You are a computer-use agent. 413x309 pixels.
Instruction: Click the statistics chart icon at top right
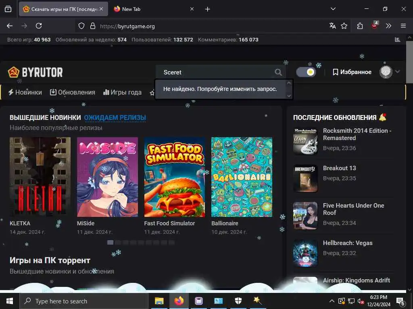[397, 40]
